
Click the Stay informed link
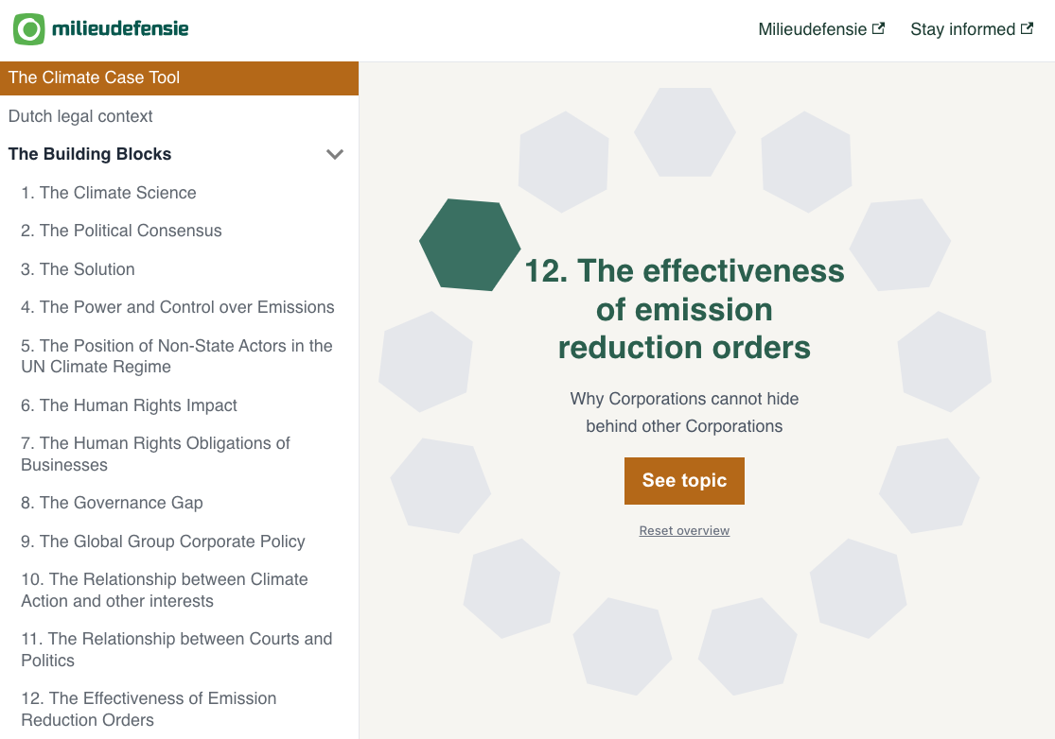pos(962,29)
